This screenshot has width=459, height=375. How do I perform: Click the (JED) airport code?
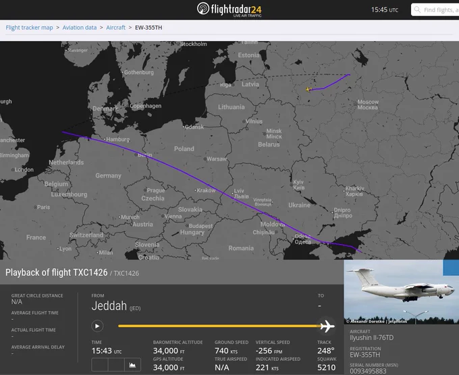(x=135, y=308)
